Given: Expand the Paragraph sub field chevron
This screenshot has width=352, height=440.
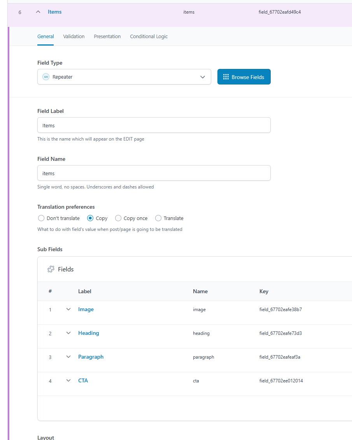Looking at the screenshot, I should click(x=68, y=357).
